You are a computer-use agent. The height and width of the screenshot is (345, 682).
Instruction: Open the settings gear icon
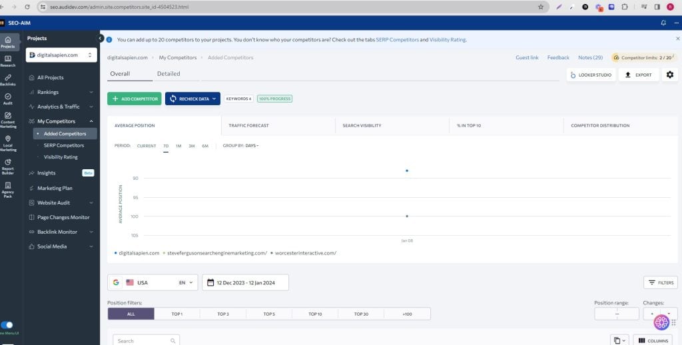(x=670, y=75)
